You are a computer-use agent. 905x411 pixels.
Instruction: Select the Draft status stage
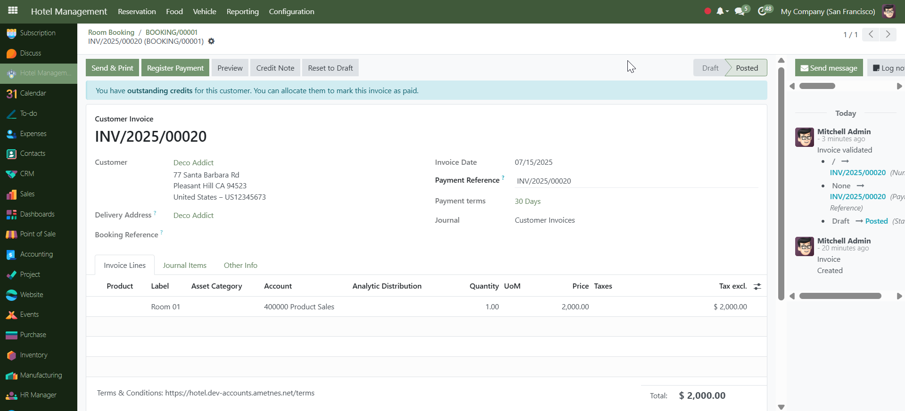coord(710,68)
